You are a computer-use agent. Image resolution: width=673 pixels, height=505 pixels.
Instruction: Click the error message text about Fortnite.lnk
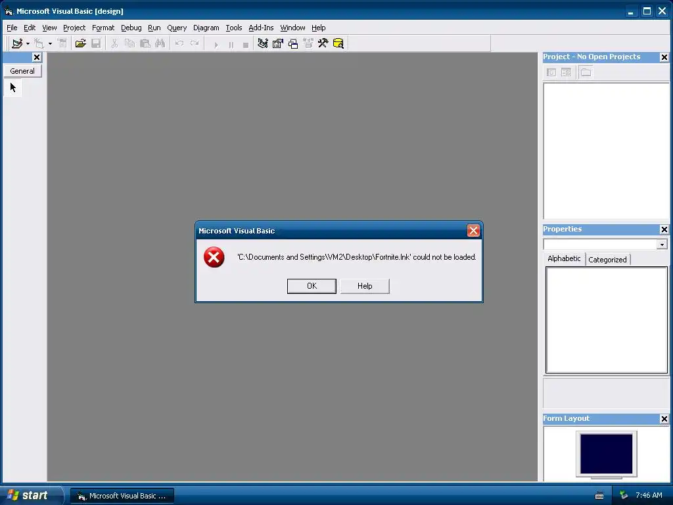tap(357, 257)
